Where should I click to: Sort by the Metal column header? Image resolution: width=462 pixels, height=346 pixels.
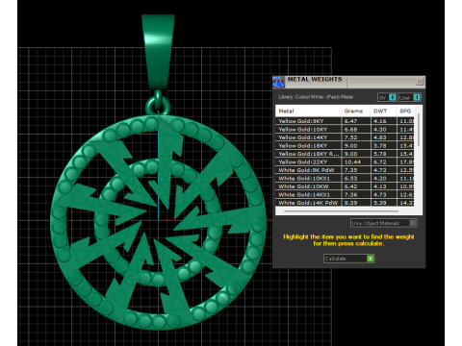point(308,111)
